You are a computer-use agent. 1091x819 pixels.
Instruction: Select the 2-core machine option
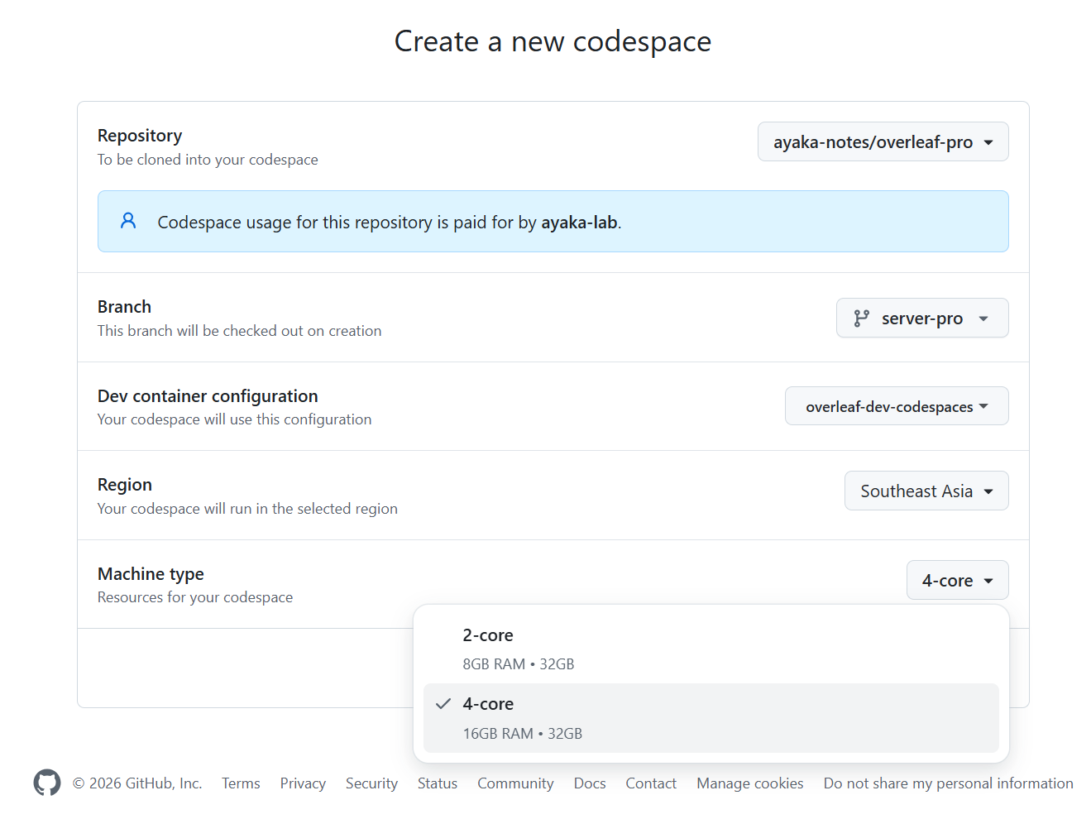pos(711,649)
